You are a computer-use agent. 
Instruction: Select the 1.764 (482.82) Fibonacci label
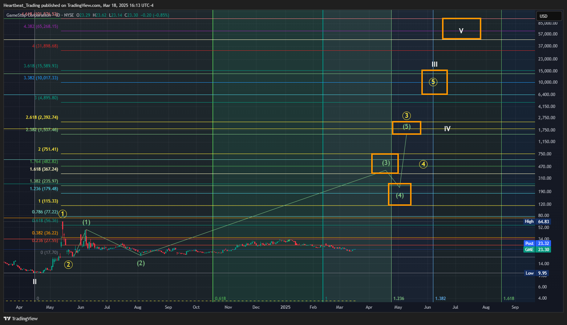(44, 162)
